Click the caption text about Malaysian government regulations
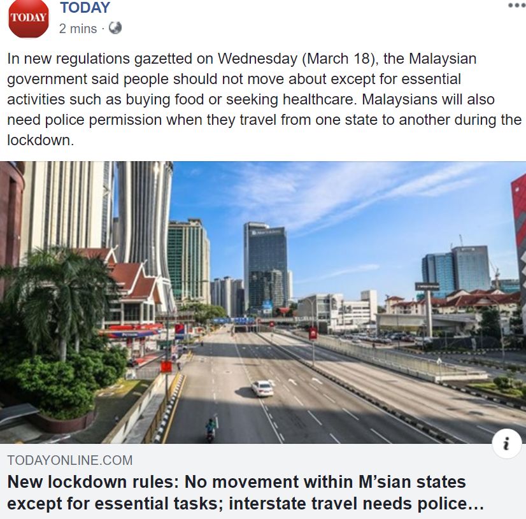The width and height of the screenshot is (526, 519). click(263, 99)
